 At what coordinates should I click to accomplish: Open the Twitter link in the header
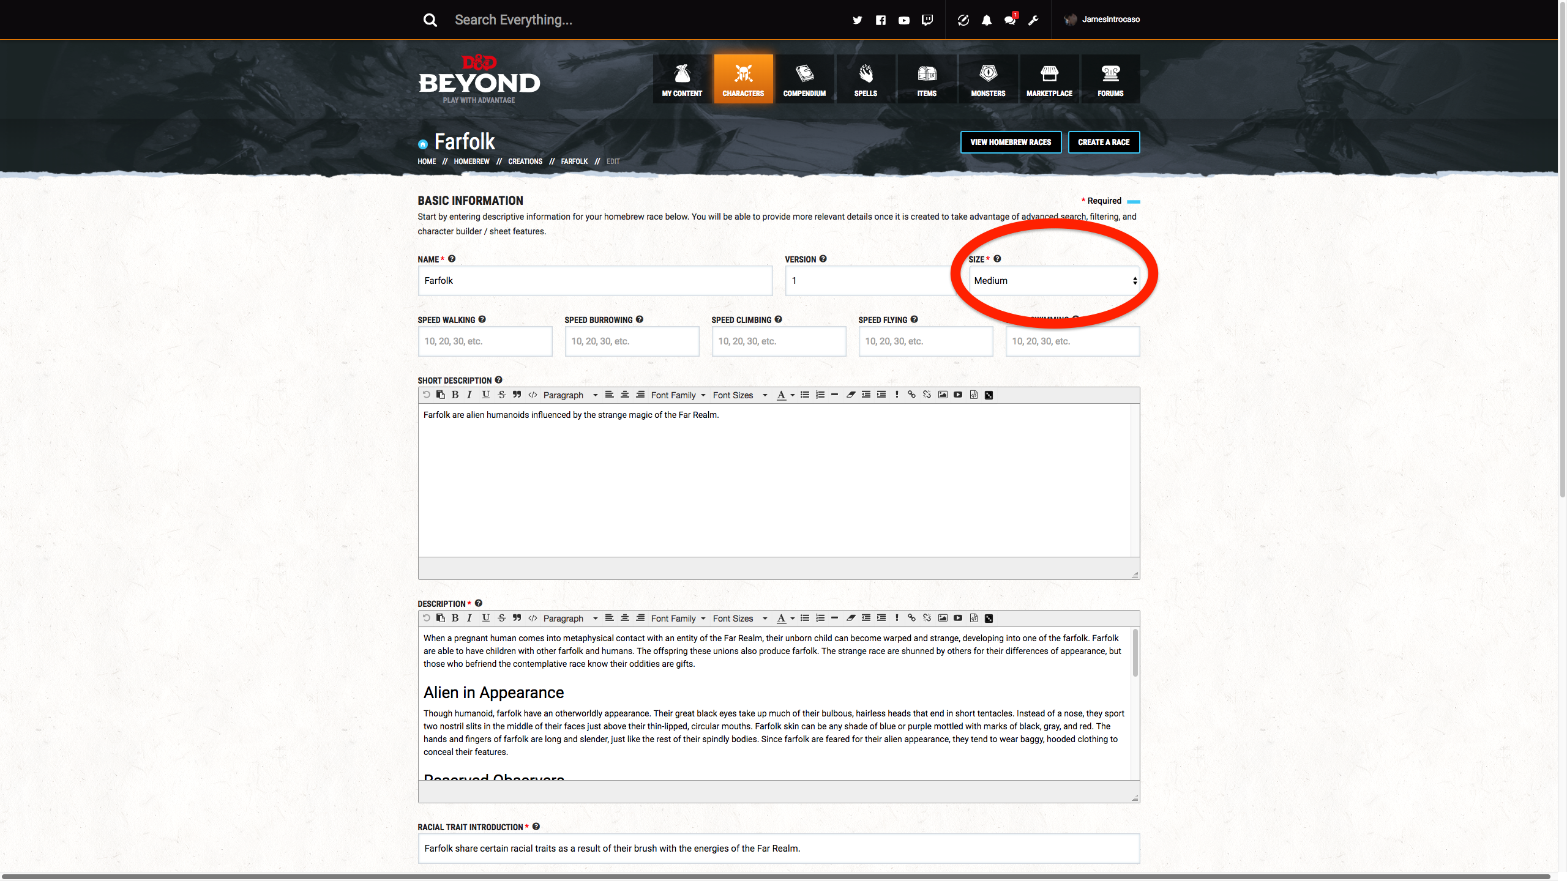click(857, 20)
